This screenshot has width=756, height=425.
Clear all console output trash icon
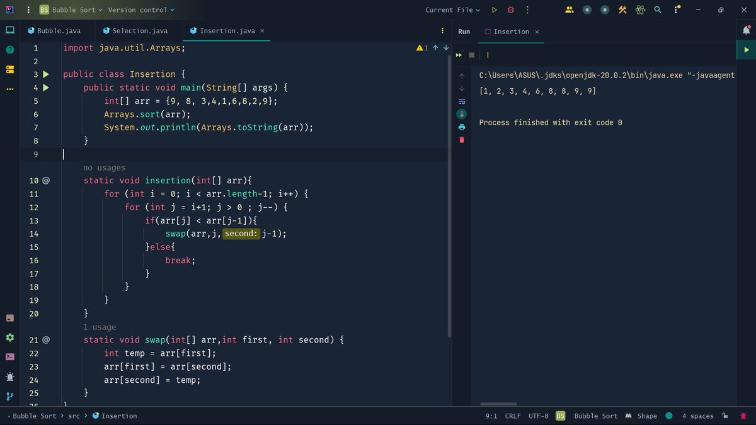pyautogui.click(x=461, y=139)
